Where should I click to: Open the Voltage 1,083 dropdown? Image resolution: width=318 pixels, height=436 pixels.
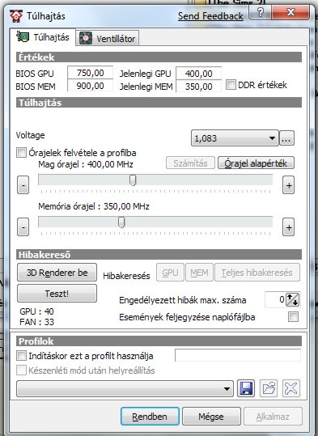coord(235,138)
